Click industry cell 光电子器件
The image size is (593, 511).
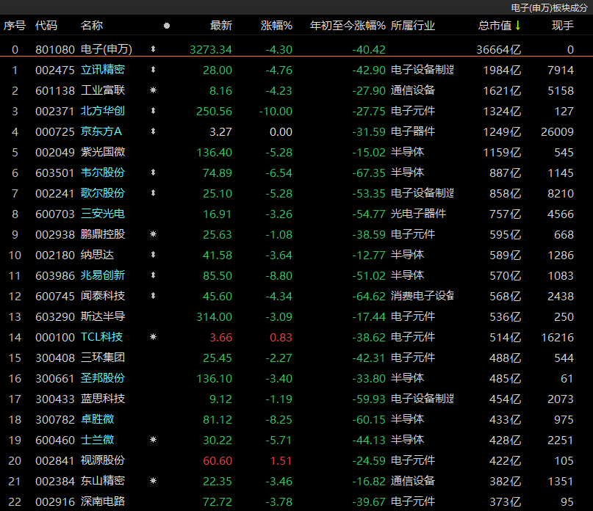pos(418,214)
